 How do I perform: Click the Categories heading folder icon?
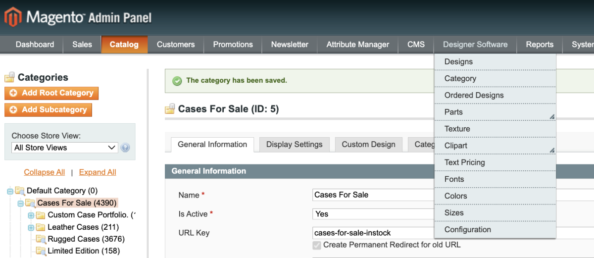pyautogui.click(x=9, y=77)
